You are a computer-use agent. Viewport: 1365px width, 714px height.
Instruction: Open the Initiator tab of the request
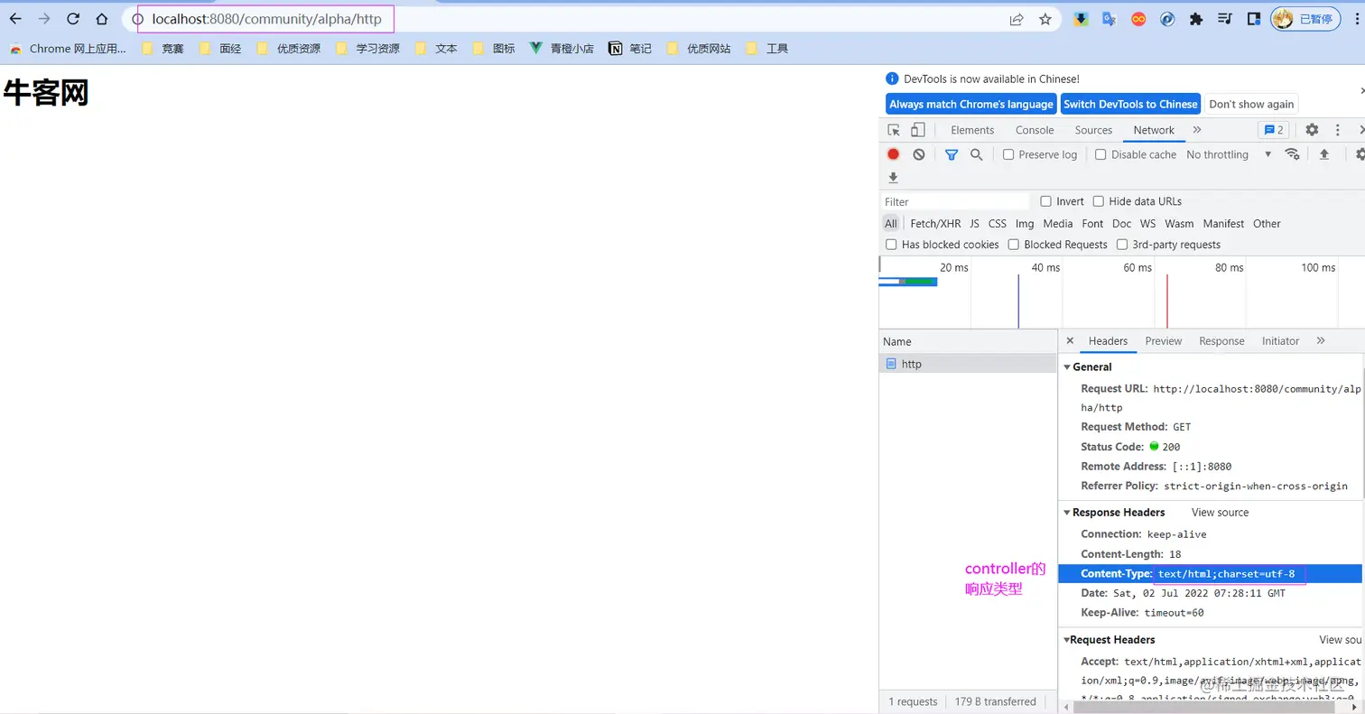tap(1280, 341)
